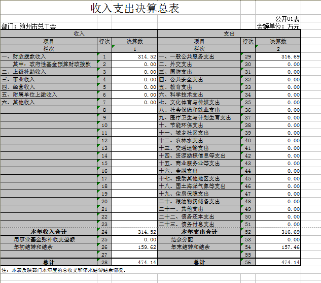Select the 用事业基金弥补收支差额 cell
Screen dimensions: 321x283
[x=45, y=239]
